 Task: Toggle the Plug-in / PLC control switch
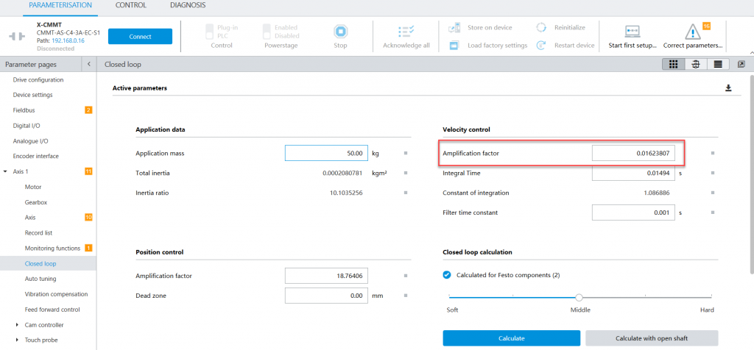click(x=208, y=31)
